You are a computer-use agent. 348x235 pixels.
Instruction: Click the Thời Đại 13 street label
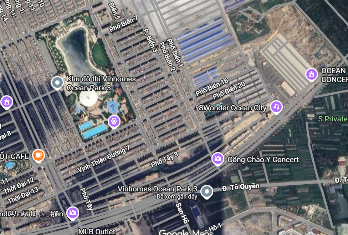23,195
